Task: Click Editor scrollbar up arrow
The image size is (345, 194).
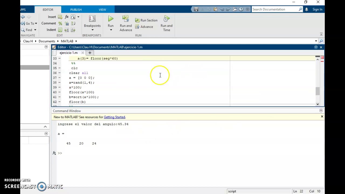Action: (x=318, y=59)
